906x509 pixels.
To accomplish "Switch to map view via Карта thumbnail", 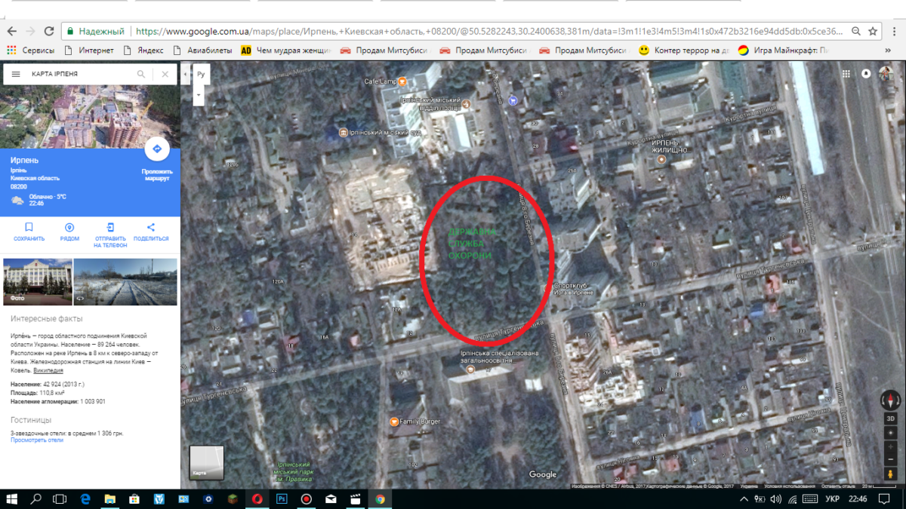I will pyautogui.click(x=206, y=462).
